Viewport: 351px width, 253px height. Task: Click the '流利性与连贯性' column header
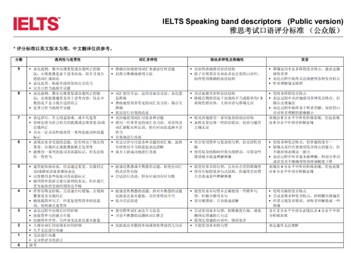tap(68, 60)
